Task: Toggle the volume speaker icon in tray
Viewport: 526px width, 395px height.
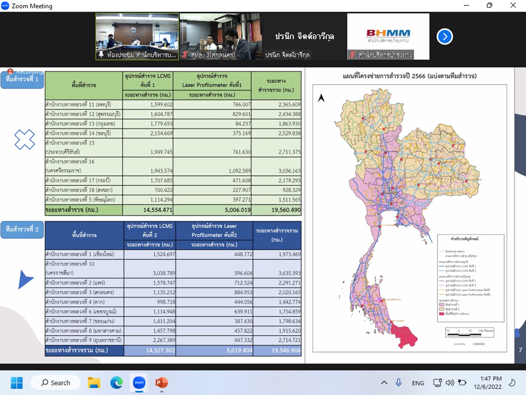Action: click(x=450, y=383)
